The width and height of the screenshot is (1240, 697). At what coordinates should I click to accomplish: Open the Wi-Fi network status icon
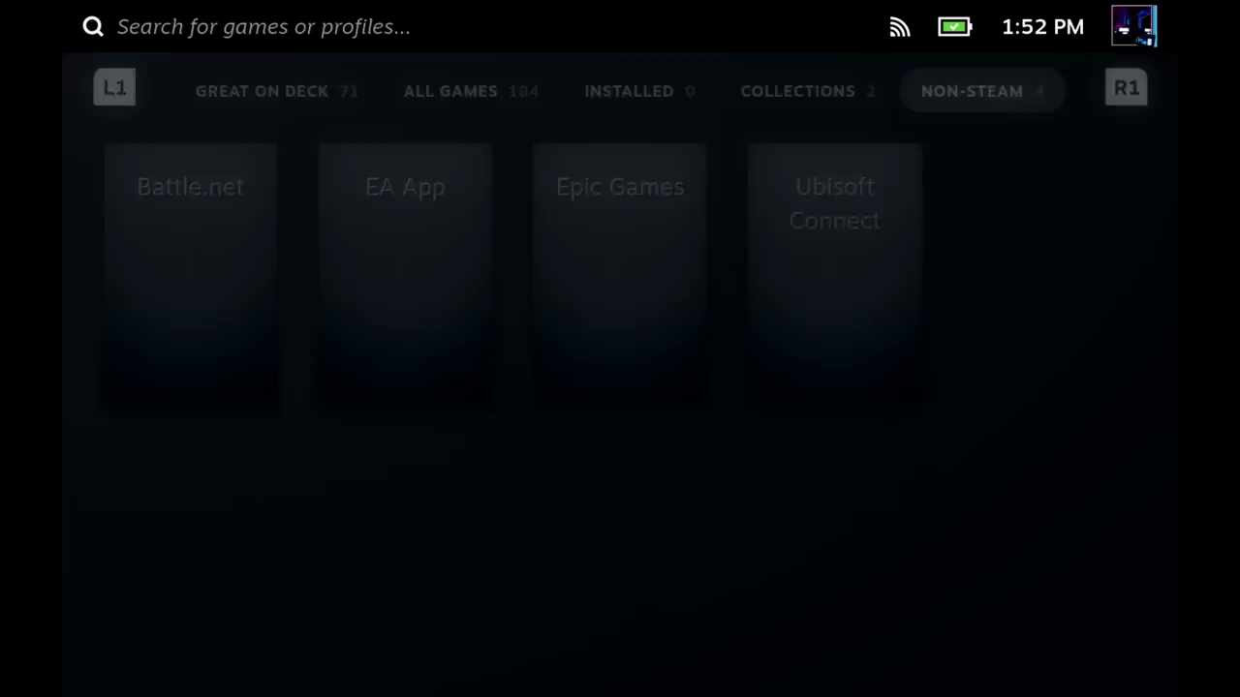(x=900, y=27)
